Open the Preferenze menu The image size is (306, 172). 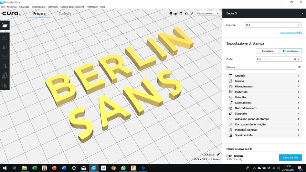[92, 7]
